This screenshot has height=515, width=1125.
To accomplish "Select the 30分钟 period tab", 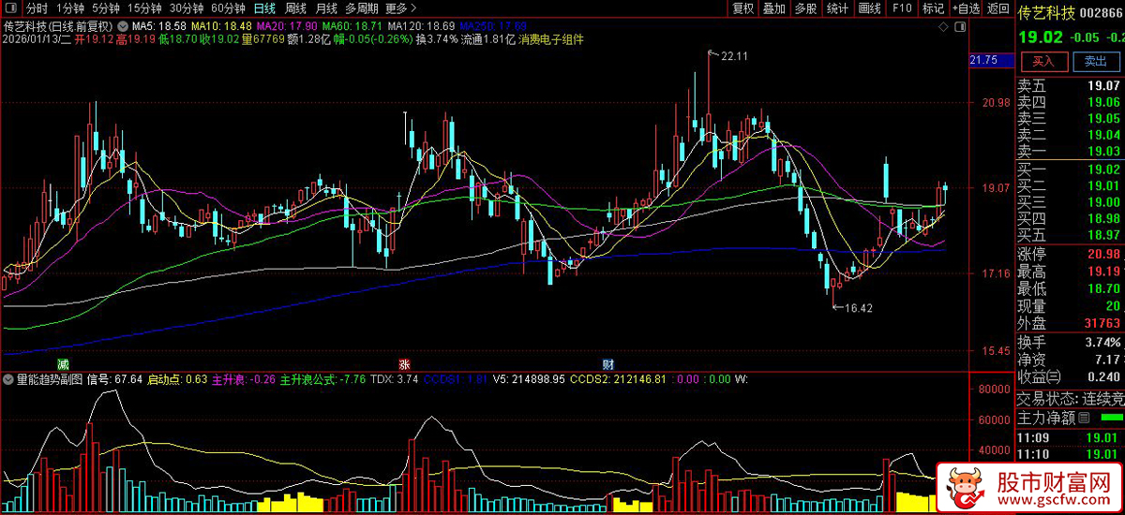I will 187,8.
